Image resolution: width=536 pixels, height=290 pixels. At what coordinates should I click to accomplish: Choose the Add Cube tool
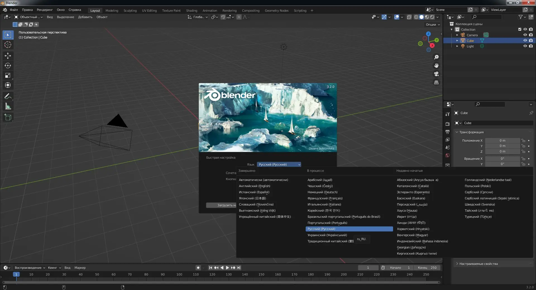pos(8,117)
